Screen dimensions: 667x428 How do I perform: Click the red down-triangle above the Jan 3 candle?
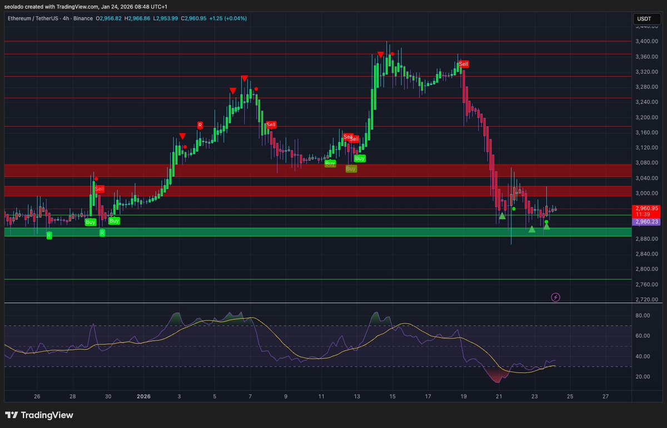pyautogui.click(x=182, y=136)
